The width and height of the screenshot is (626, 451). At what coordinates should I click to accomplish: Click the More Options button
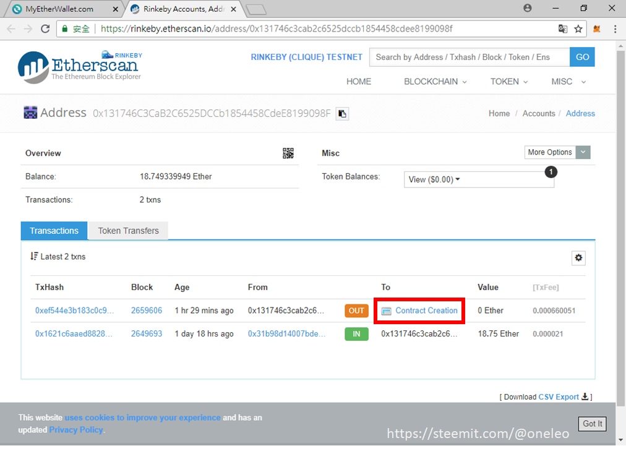pyautogui.click(x=550, y=152)
